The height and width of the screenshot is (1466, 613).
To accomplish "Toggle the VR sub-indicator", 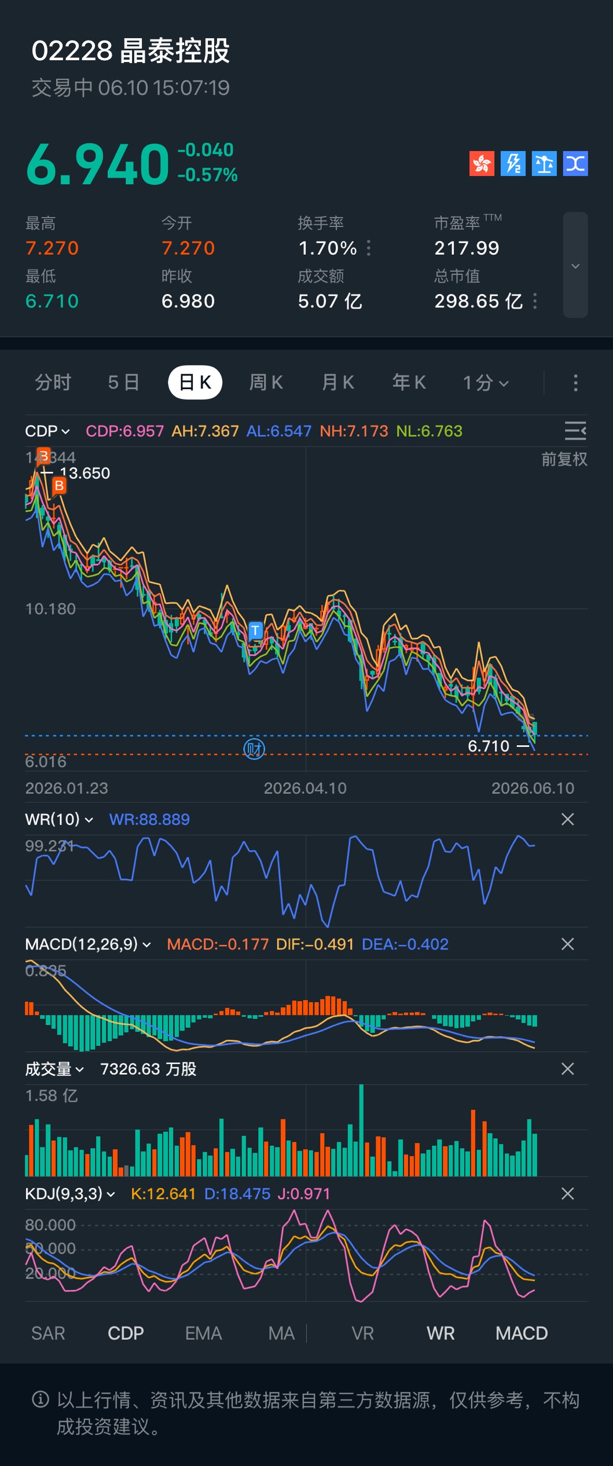I will point(363,1333).
